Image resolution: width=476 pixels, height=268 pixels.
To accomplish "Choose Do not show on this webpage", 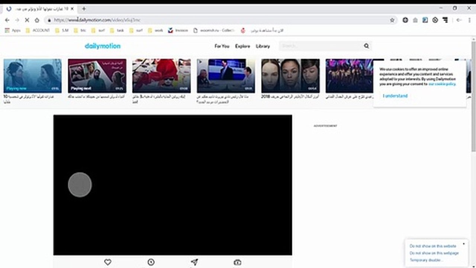I will [x=434, y=253].
